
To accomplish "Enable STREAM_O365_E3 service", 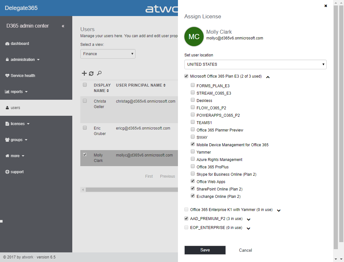I will point(193,92).
